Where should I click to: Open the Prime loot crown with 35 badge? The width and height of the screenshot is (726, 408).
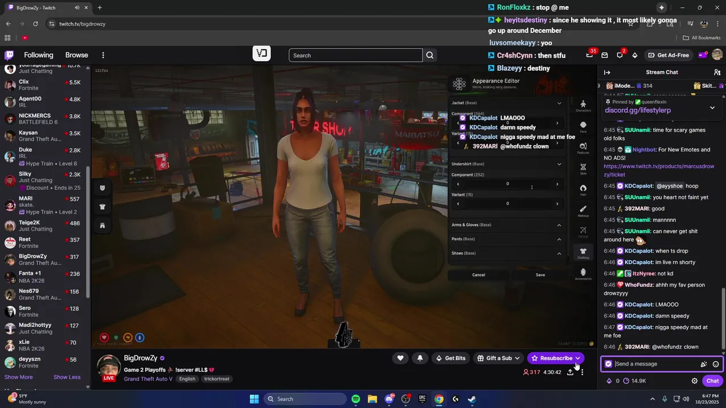click(590, 55)
